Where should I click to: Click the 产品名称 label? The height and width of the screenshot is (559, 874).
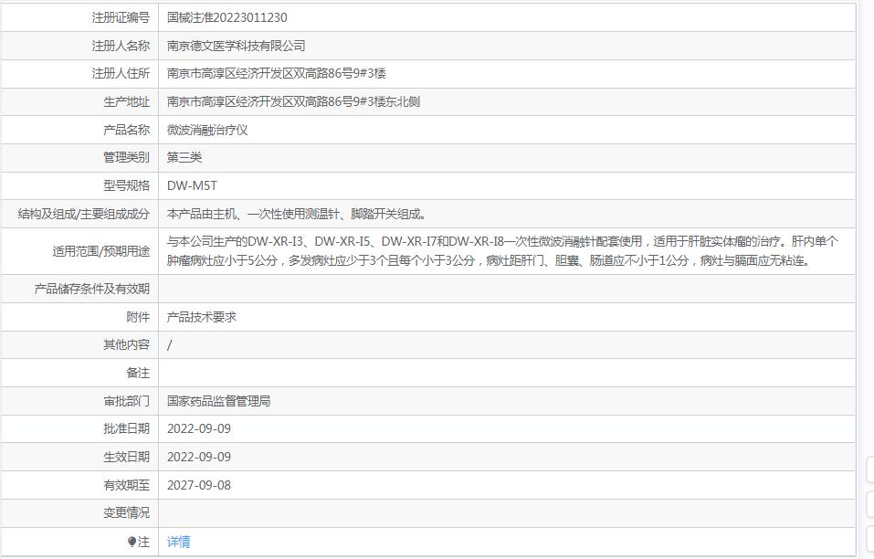pyautogui.click(x=127, y=130)
